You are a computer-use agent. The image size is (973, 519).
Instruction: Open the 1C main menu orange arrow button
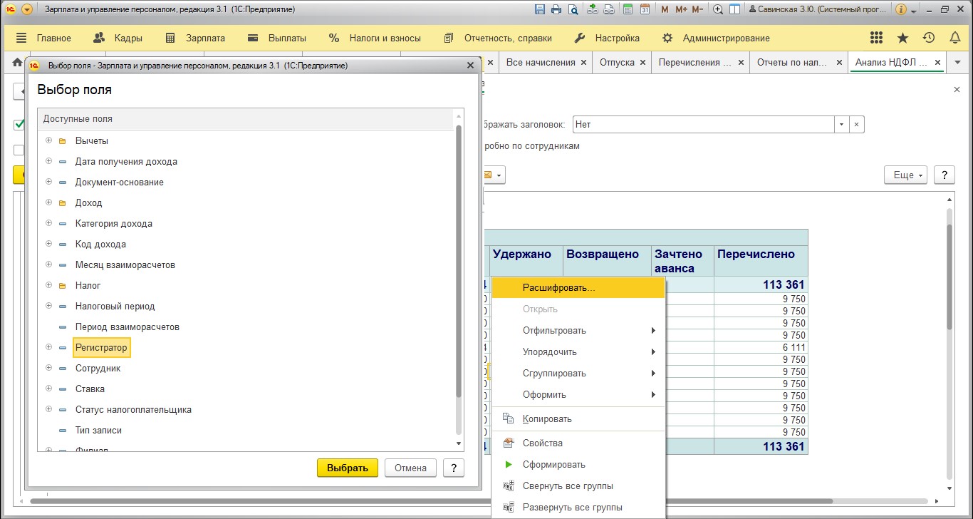pos(27,9)
